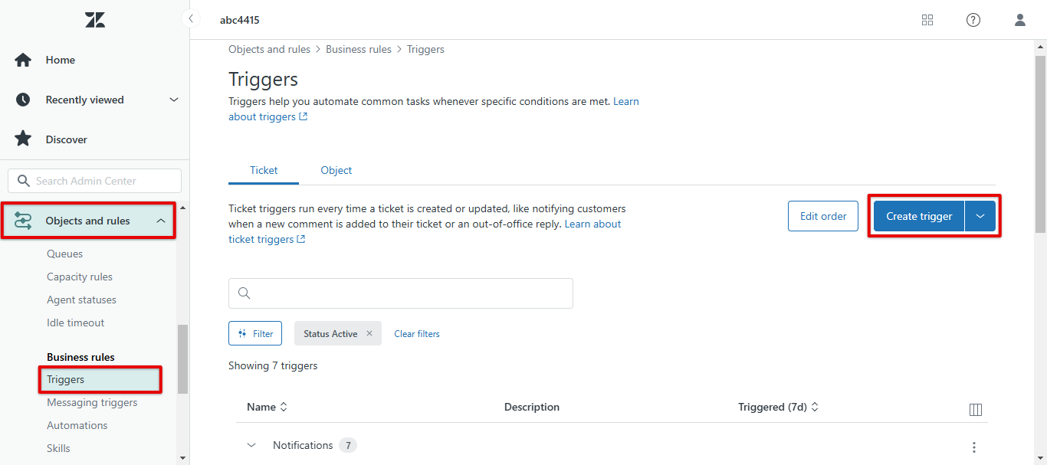Click Objects and rules breadcrumb

(269, 49)
